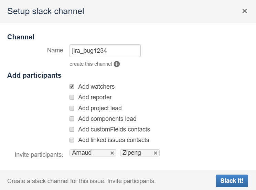The width and height of the screenshot is (256, 190).
Task: Uncheck the Add watchers checkbox
Action: click(72, 87)
